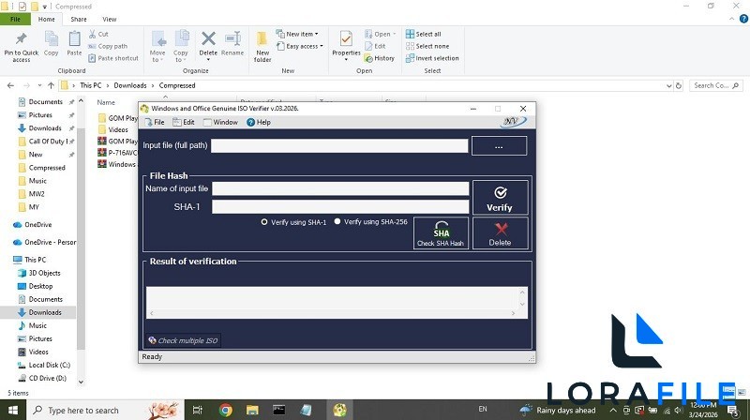Click the result of verification text area
This screenshot has height=420, width=750.
click(333, 298)
